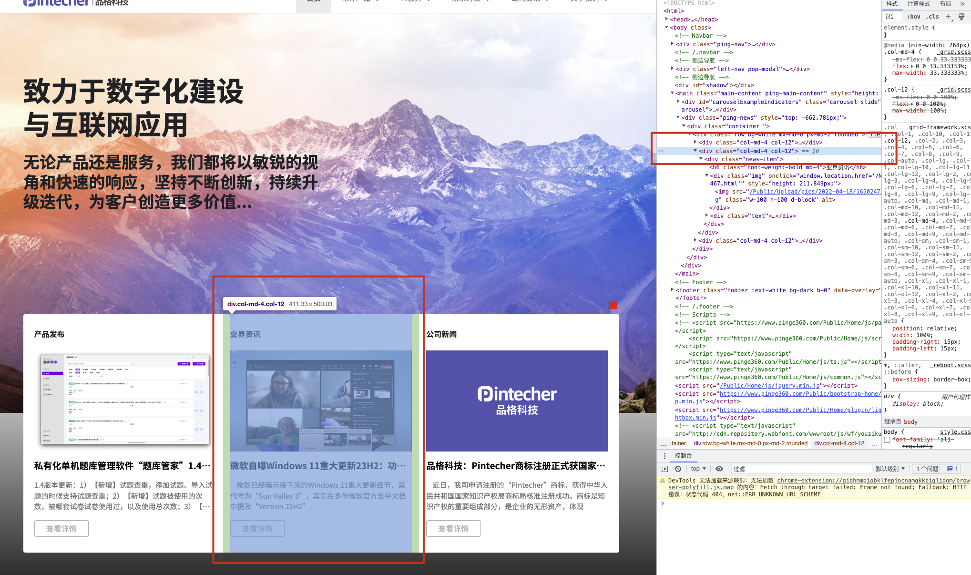Select the div.col-md-4.col-12 breadcrumb item
The width and height of the screenshot is (971, 575).
tap(839, 443)
